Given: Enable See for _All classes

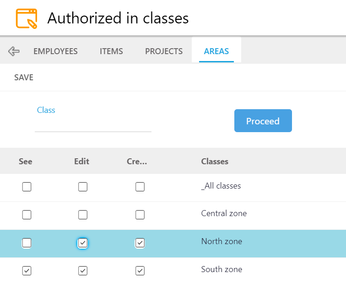Looking at the screenshot, I should (x=27, y=187).
